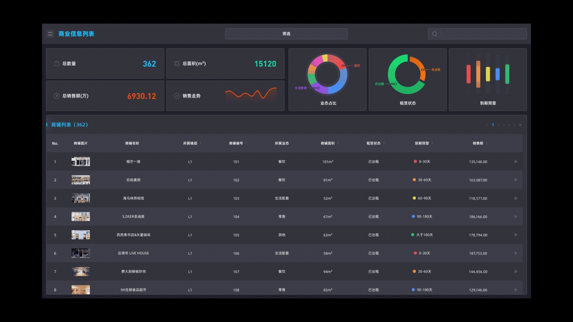Click the shop name blt生鲜食品超市
573x322 pixels.
click(133, 290)
